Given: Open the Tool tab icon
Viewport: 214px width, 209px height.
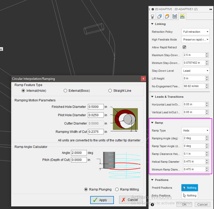Looking at the screenshot, I should (153, 16).
